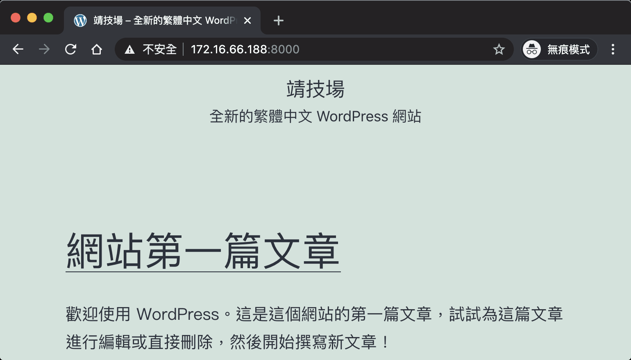Click the WordPress favicon on the tab

(x=80, y=21)
